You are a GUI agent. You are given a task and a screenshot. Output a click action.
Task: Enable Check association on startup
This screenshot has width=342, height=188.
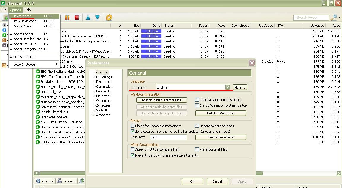[197, 100]
